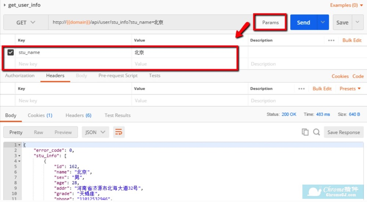This screenshot has width=367, height=202.
Task: Open the GET method dropdown
Action: 26,22
